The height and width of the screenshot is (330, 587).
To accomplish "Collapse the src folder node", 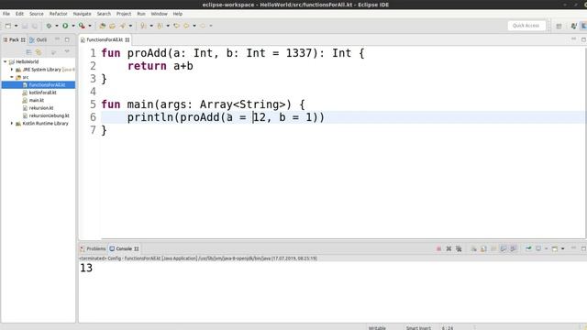I will (12, 77).
